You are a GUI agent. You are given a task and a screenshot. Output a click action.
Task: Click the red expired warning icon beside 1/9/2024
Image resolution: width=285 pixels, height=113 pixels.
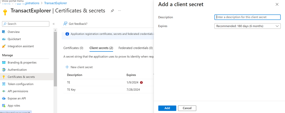coord(141,82)
